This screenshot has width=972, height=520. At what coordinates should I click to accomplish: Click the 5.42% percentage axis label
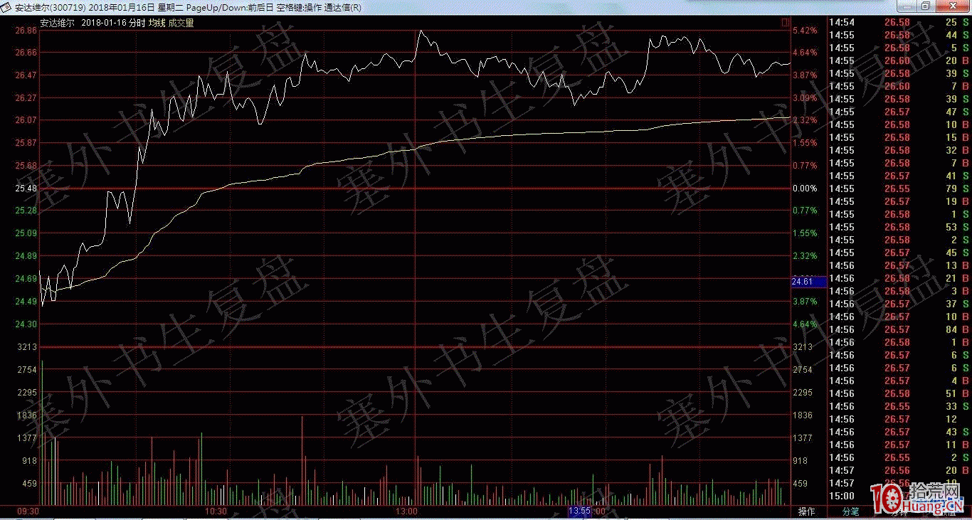point(805,31)
